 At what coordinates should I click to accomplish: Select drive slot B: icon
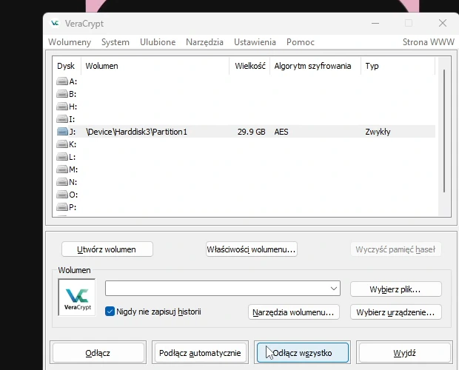coord(62,94)
